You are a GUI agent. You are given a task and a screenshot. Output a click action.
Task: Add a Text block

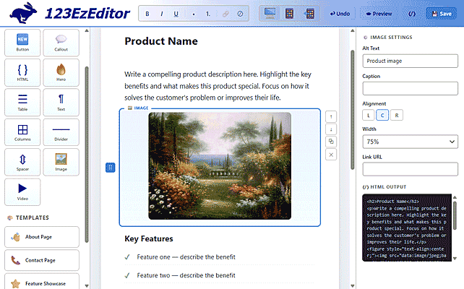[x=61, y=103]
